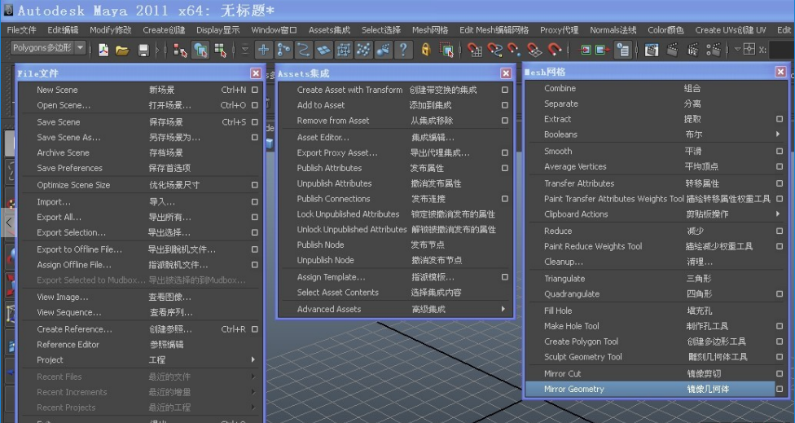The width and height of the screenshot is (795, 423).
Task: Click the Open Scene folder icon
Action: pos(122,50)
